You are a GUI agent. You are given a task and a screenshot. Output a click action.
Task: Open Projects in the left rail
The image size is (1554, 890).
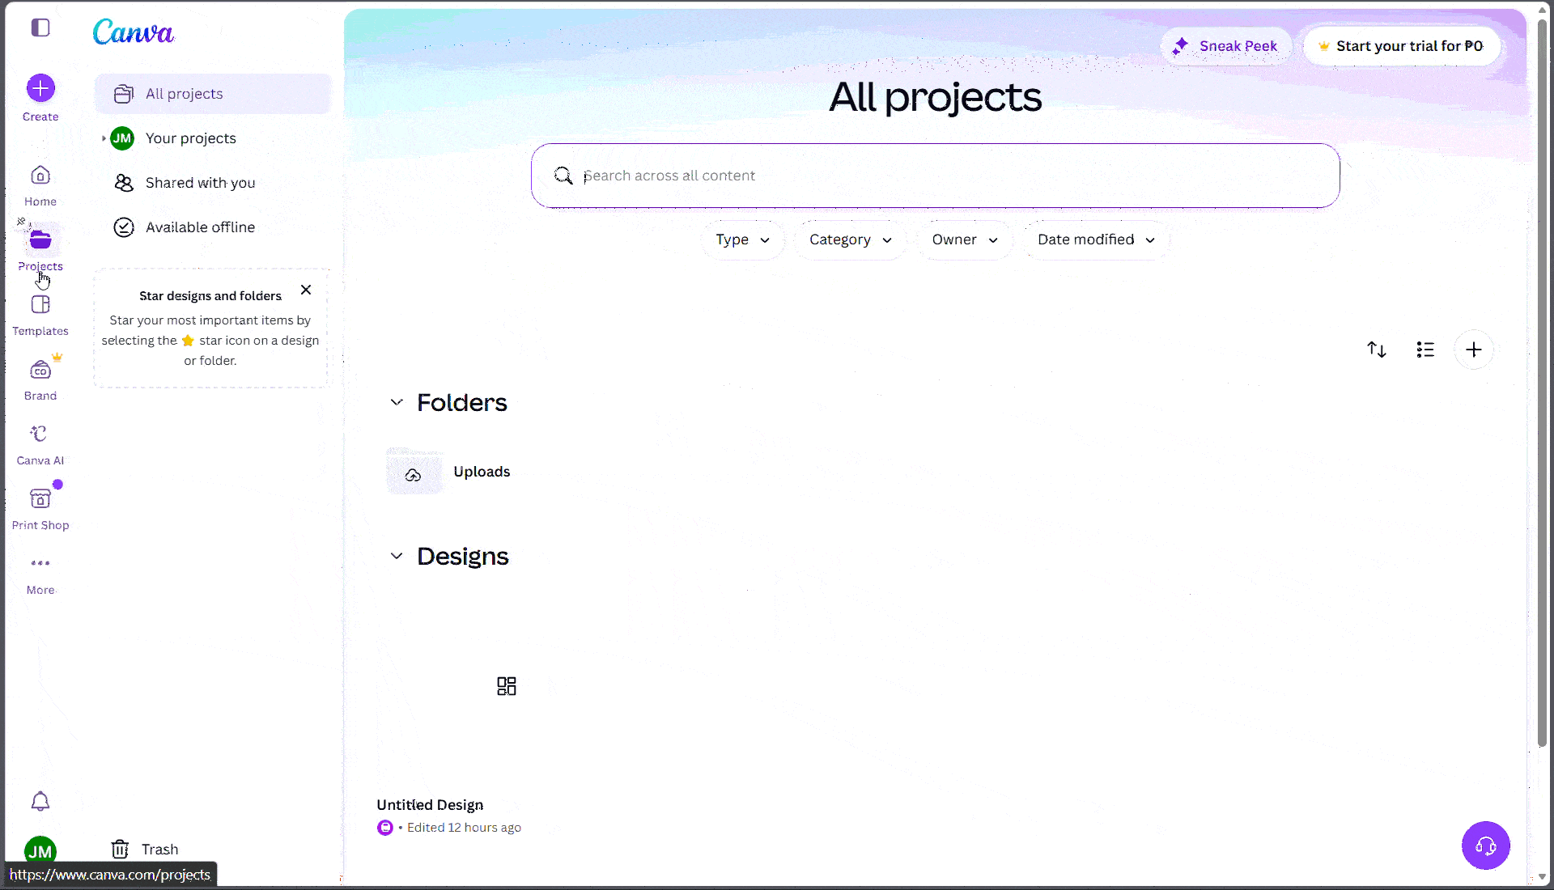(40, 250)
